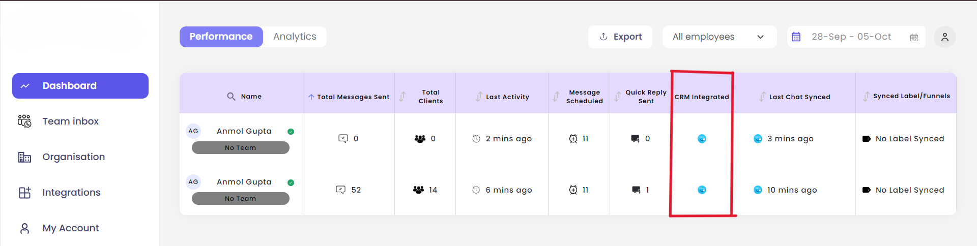Screen dimensions: 977x246
Task: Open My Account in sidebar
Action: (x=70, y=228)
